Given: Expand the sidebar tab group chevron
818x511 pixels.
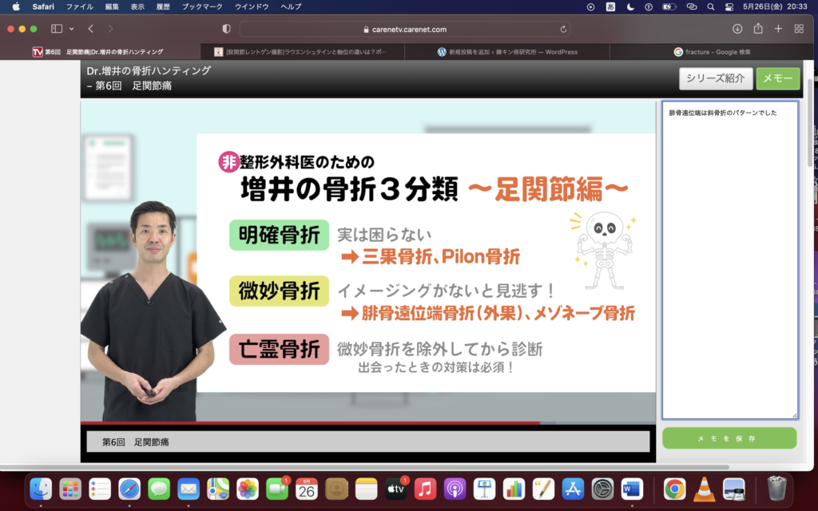Looking at the screenshot, I should tap(71, 29).
